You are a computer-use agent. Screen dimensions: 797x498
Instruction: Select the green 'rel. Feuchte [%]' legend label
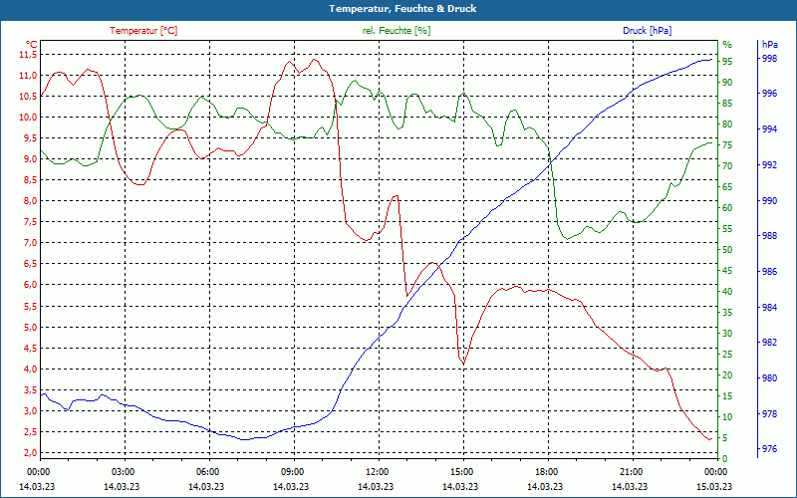pos(396,31)
